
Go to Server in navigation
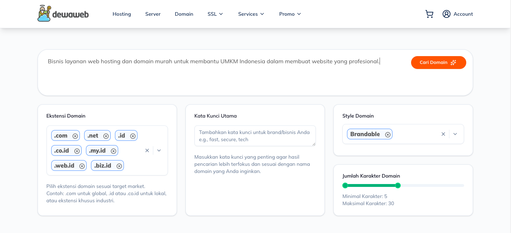point(153,14)
